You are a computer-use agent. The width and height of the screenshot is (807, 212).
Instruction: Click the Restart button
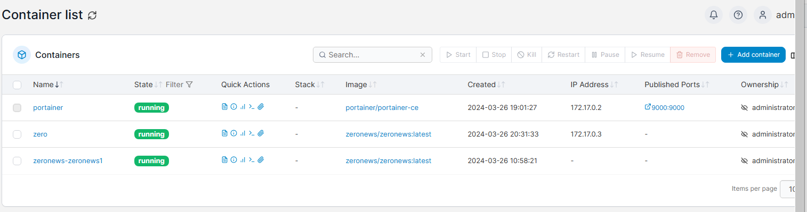point(563,55)
